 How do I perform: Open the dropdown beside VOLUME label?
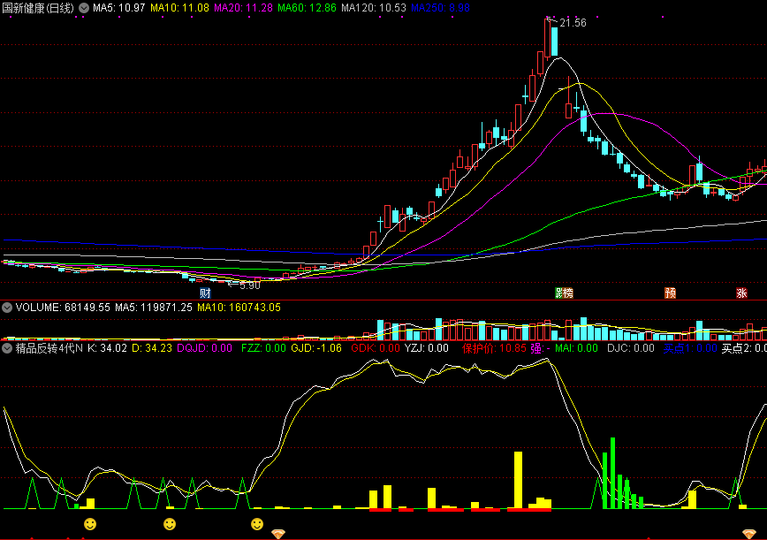[7, 308]
